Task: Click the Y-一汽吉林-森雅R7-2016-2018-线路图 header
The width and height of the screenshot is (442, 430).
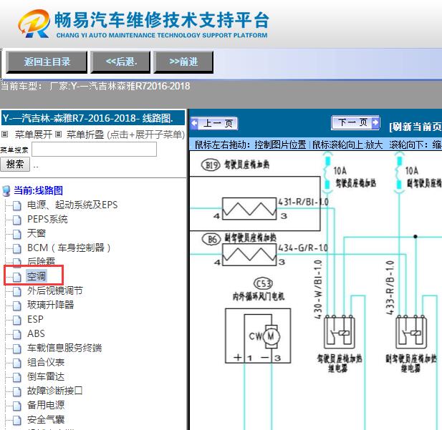Action: 93,118
